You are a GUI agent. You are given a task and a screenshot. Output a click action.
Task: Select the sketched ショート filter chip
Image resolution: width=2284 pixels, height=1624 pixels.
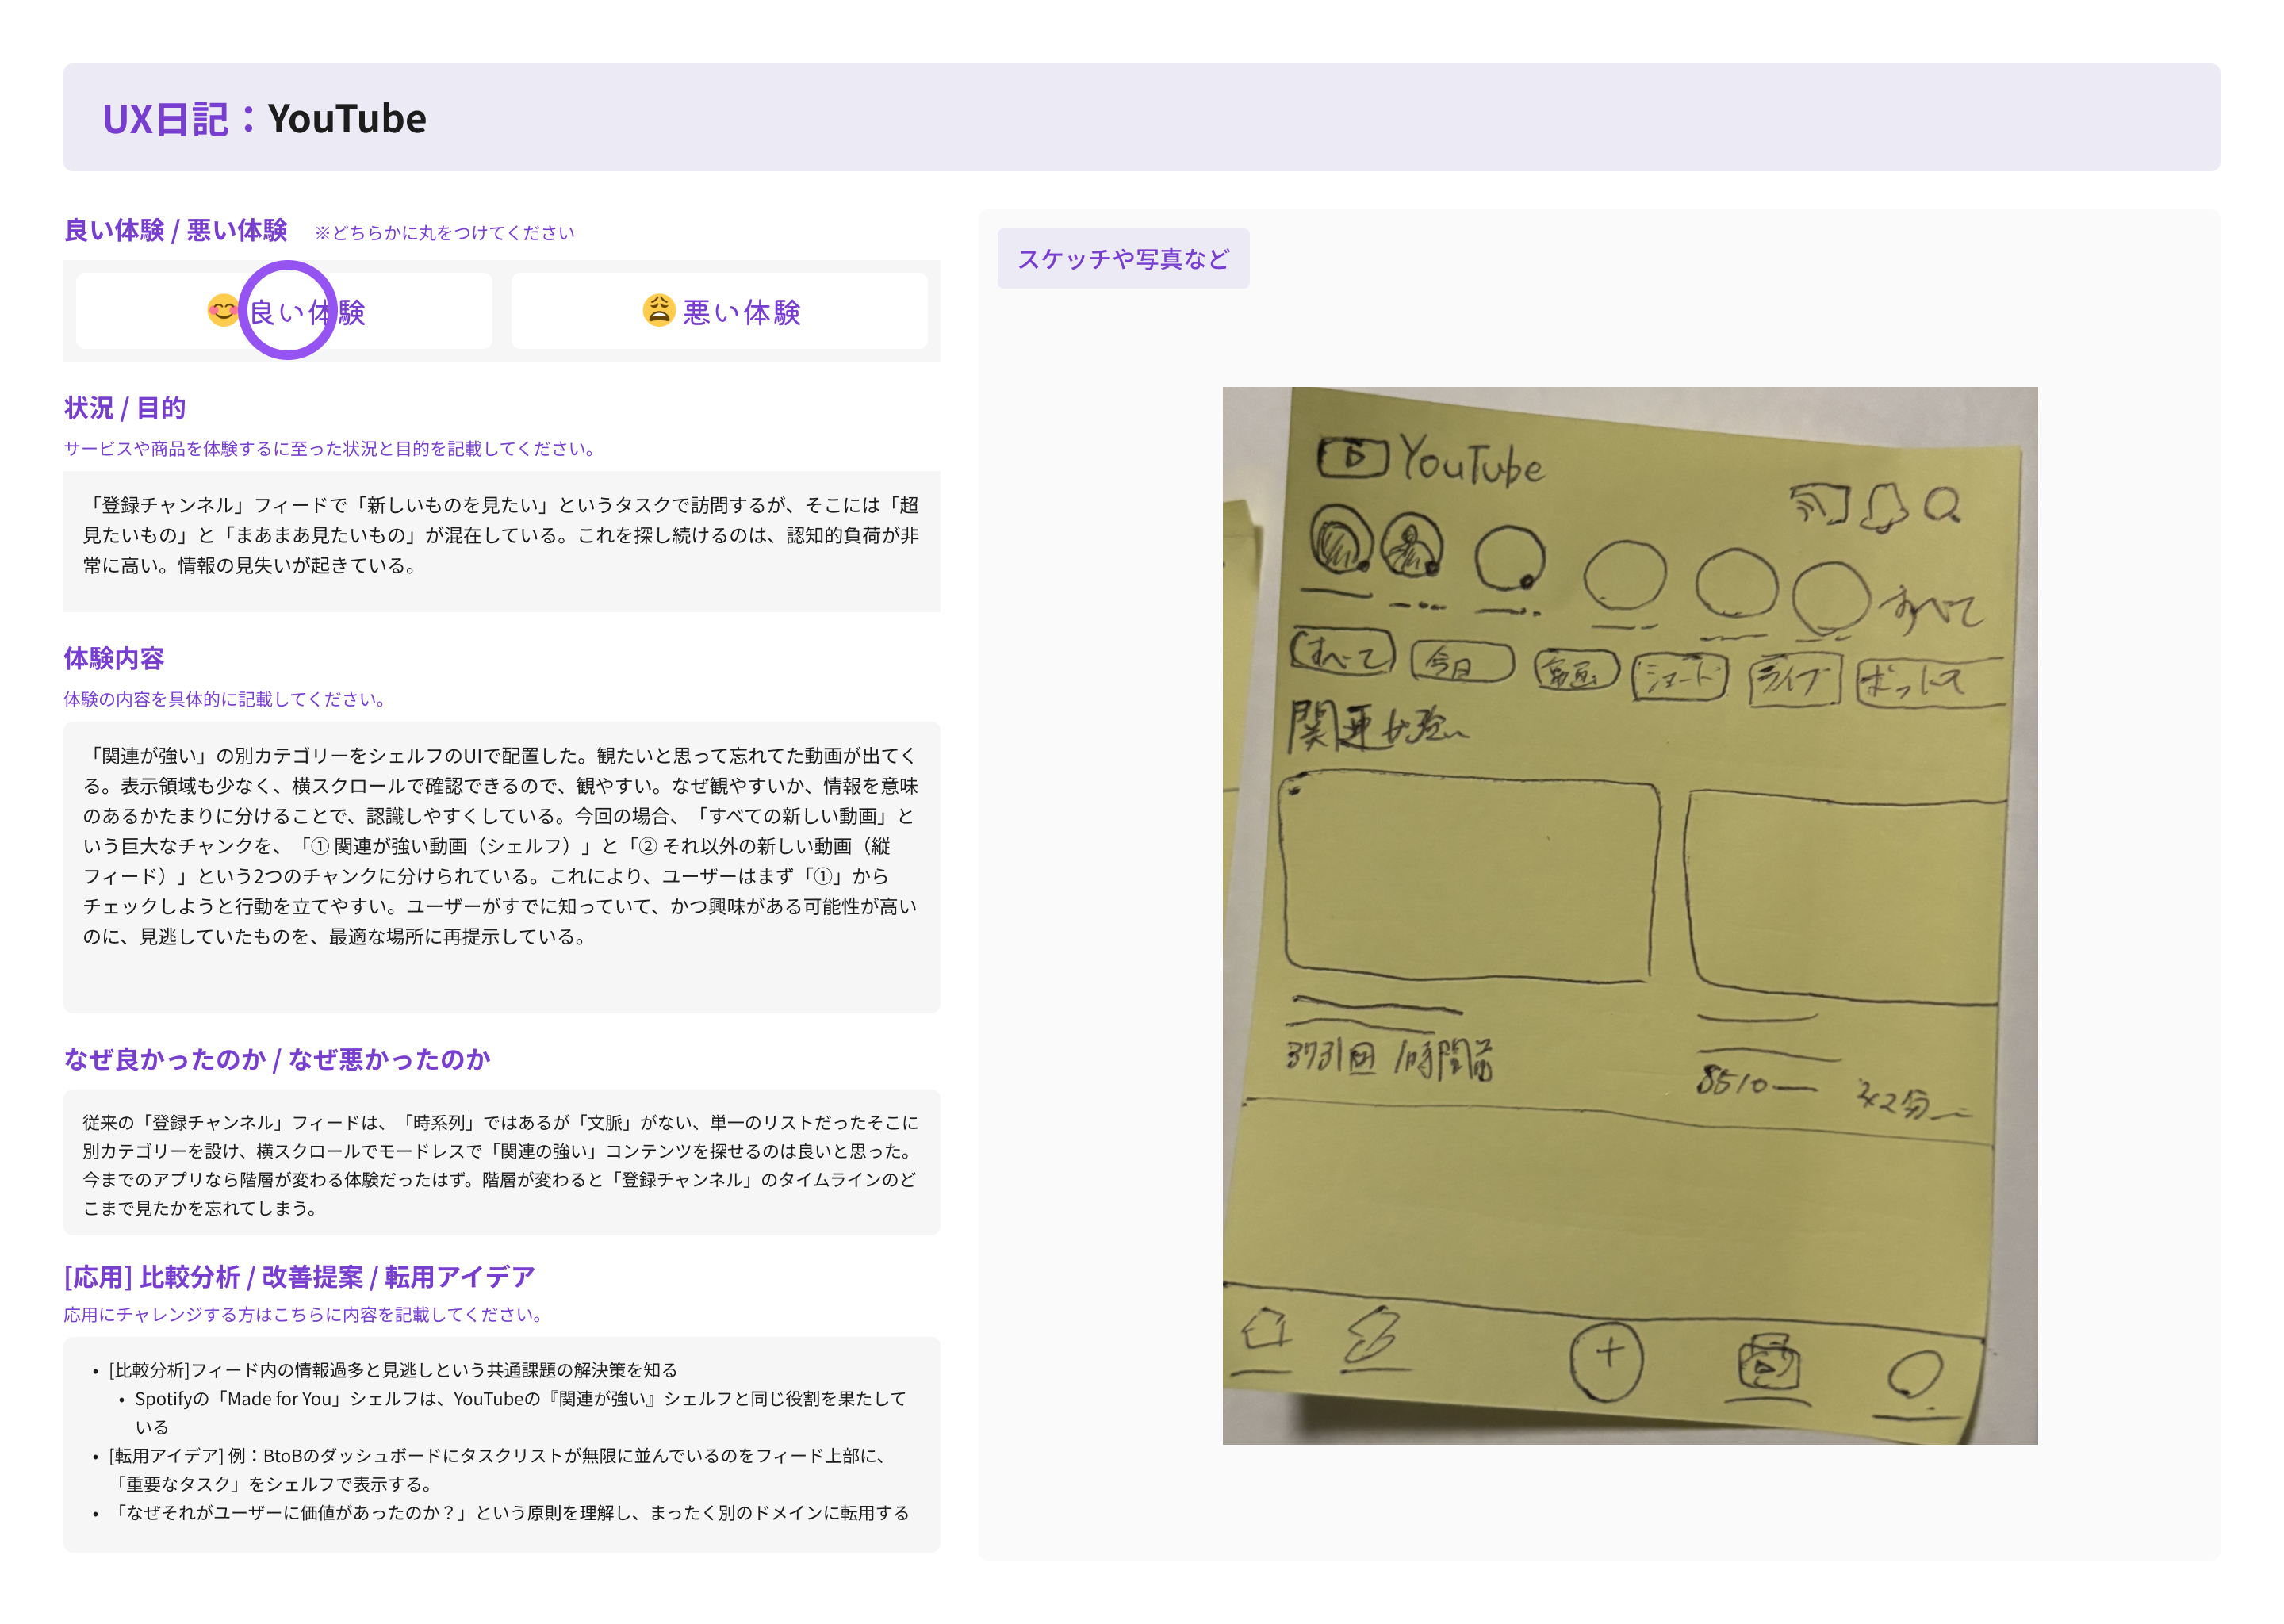(1679, 678)
